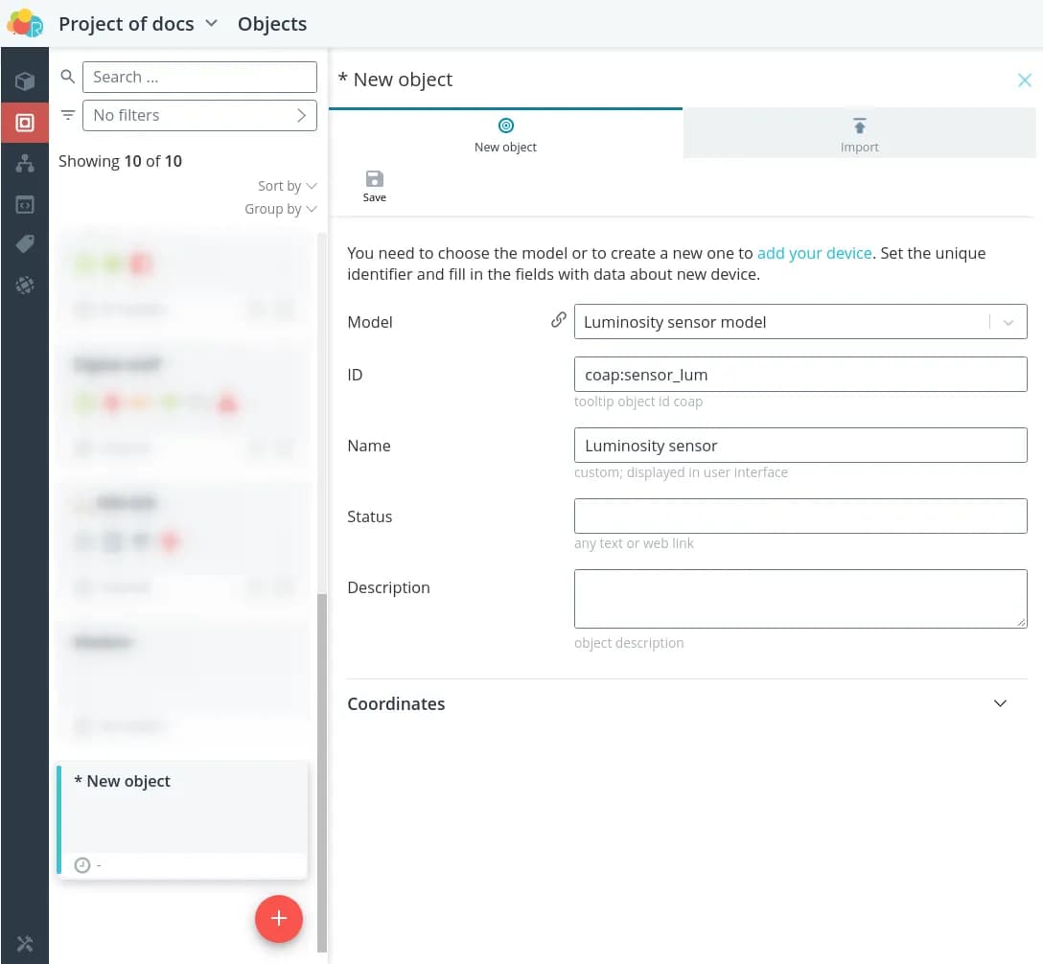The image size is (1043, 964).
Task: Click into the Status input field
Action: click(800, 516)
